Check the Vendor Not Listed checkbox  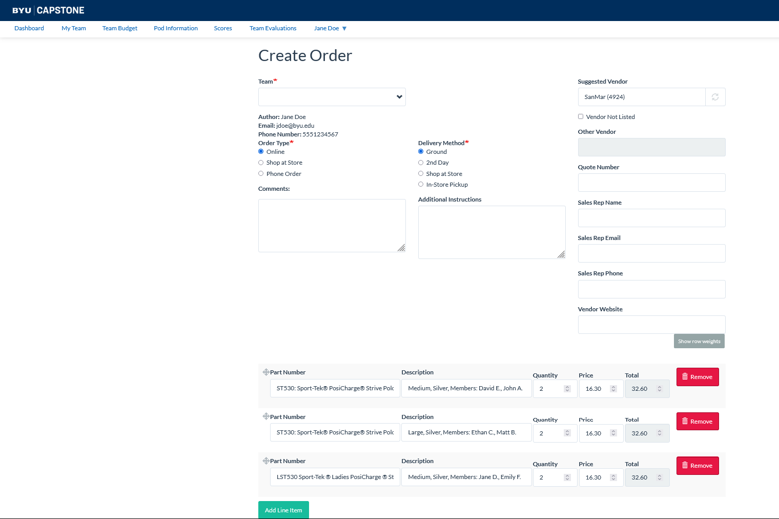[581, 117]
